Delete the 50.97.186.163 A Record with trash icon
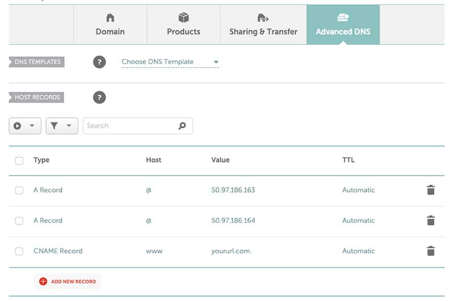 [431, 190]
